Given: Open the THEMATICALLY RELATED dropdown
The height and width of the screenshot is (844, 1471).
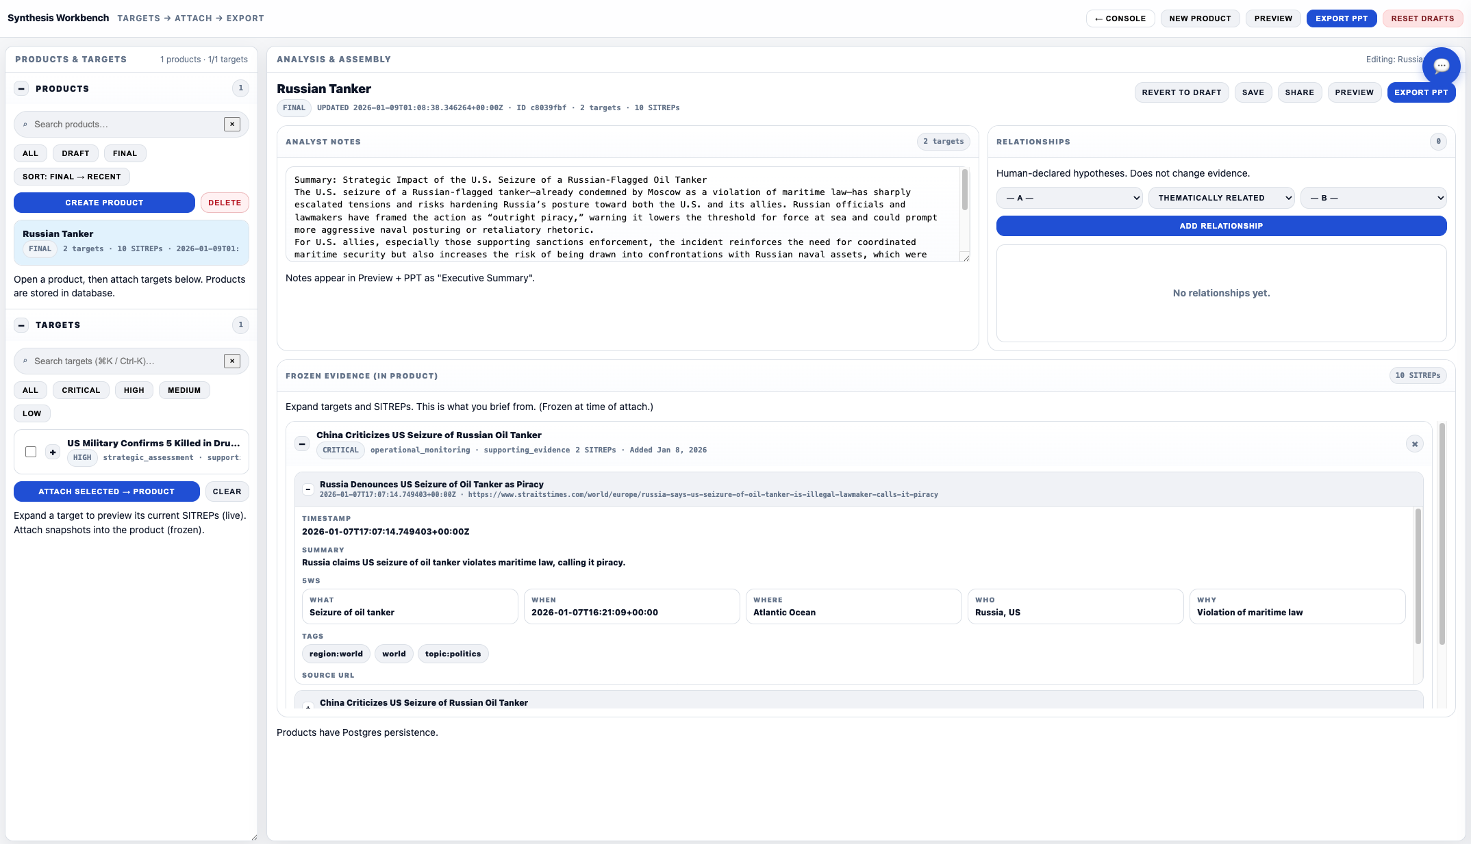Looking at the screenshot, I should click(1221, 198).
